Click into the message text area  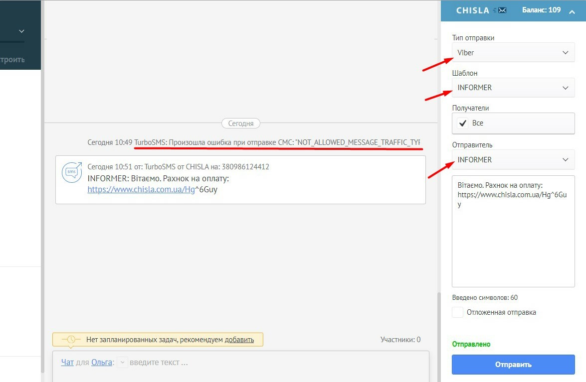[513, 231]
